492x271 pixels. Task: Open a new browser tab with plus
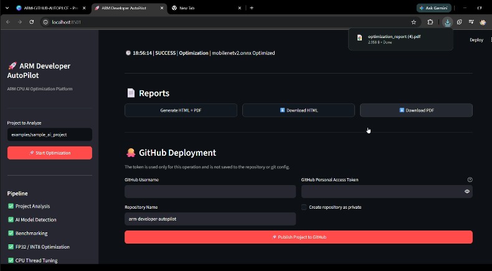[x=252, y=8]
